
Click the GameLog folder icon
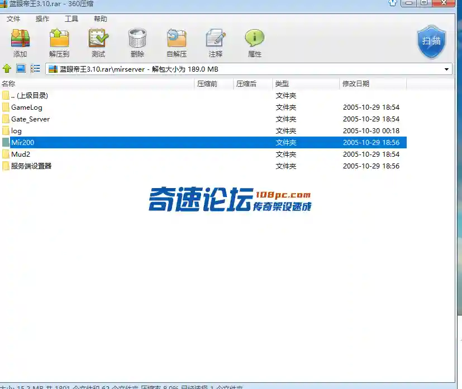(x=6, y=107)
